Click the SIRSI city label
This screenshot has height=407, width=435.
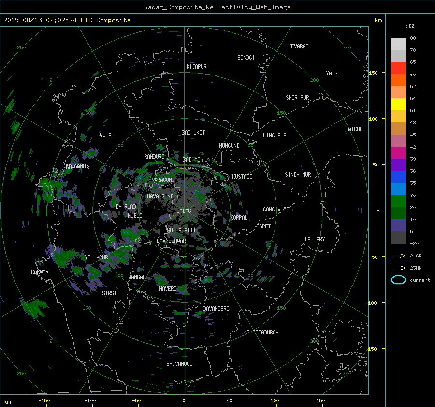pyautogui.click(x=109, y=293)
